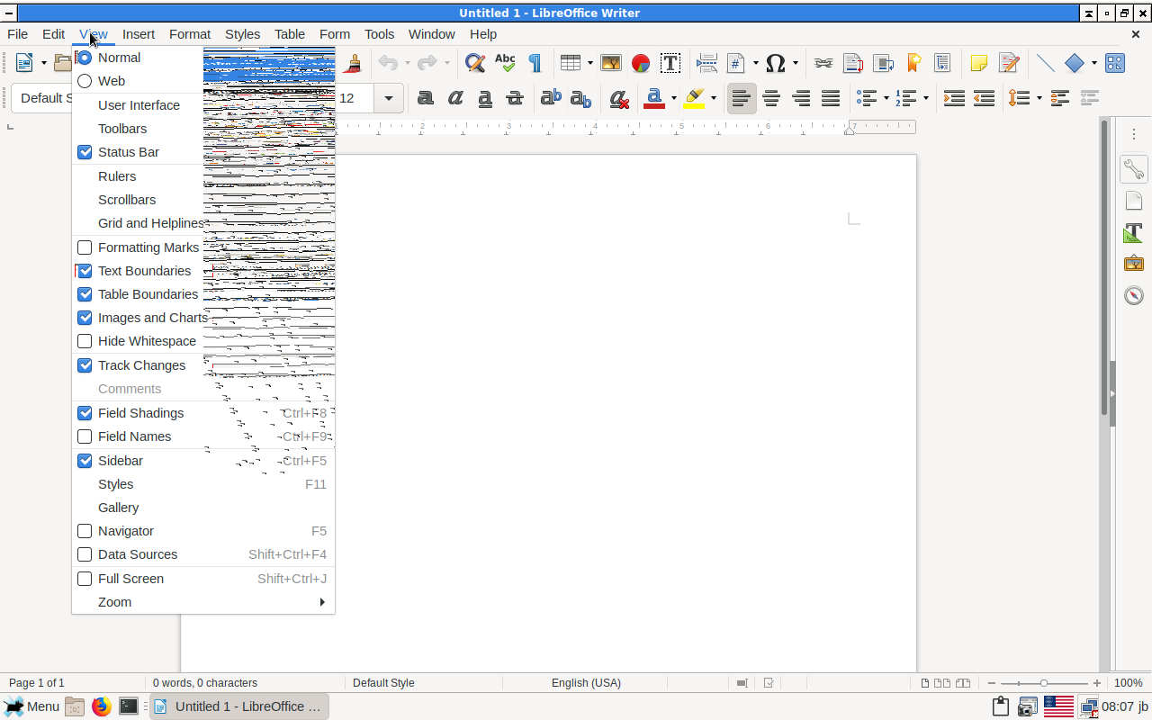Justify paragraph alignment
The width and height of the screenshot is (1152, 720).
[831, 98]
